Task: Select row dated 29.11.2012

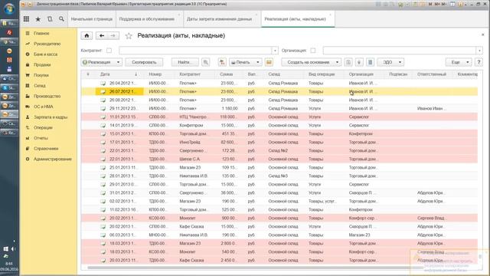Action: (x=279, y=109)
